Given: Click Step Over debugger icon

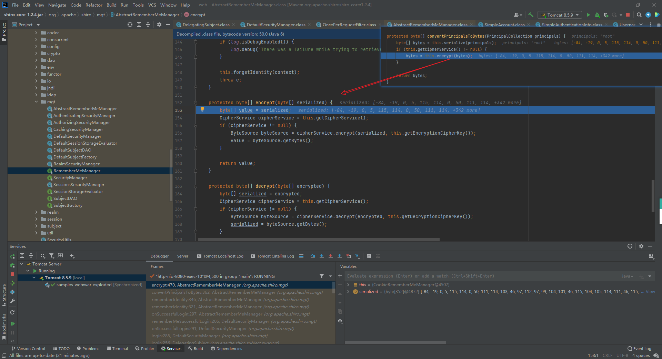Looking at the screenshot, I should click(x=313, y=256).
